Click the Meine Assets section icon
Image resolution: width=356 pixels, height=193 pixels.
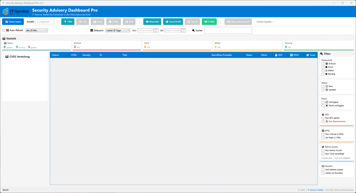click(x=323, y=147)
